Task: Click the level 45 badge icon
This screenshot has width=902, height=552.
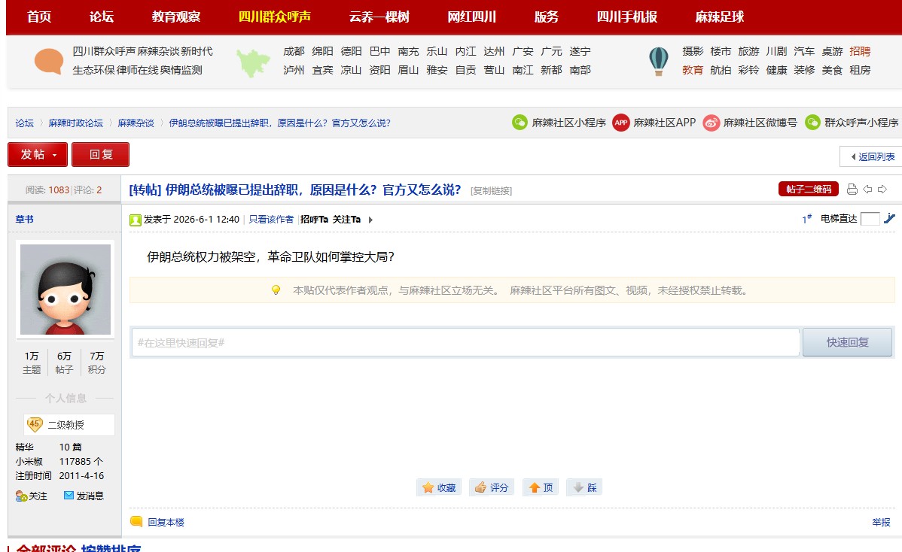Action: click(x=35, y=424)
